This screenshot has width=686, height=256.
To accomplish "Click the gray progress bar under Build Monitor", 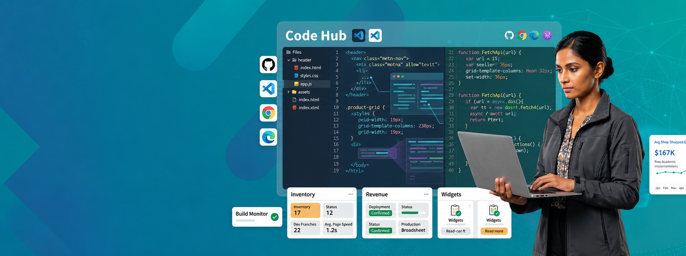I will tap(245, 220).
